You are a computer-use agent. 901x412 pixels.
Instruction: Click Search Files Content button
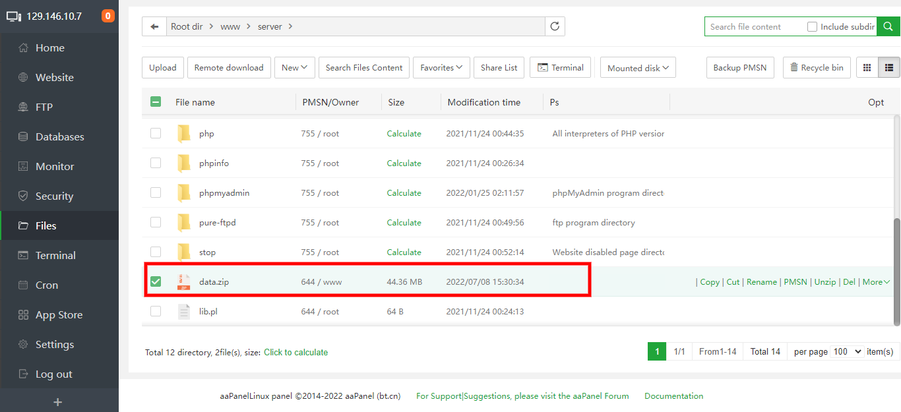(364, 67)
